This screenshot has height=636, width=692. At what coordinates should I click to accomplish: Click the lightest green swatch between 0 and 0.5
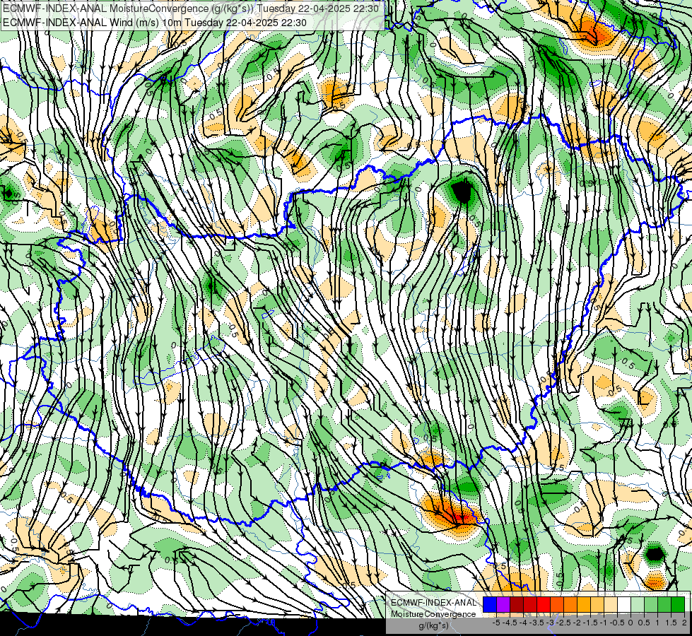[638, 604]
